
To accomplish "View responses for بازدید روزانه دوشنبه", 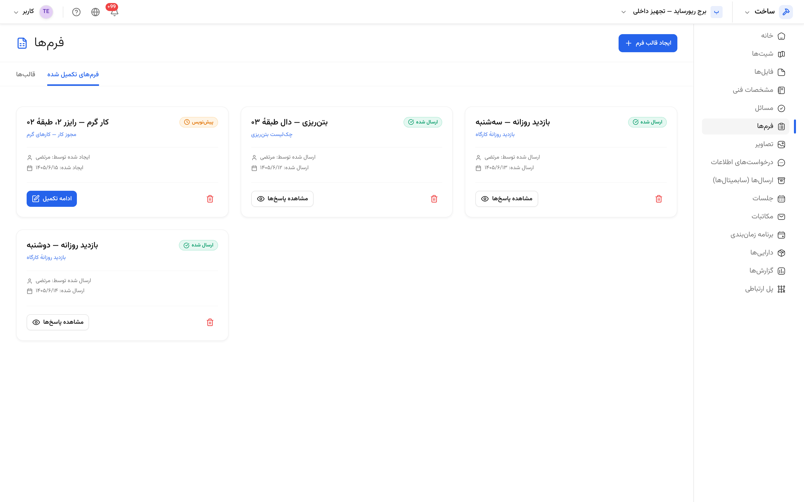I will [x=58, y=322].
